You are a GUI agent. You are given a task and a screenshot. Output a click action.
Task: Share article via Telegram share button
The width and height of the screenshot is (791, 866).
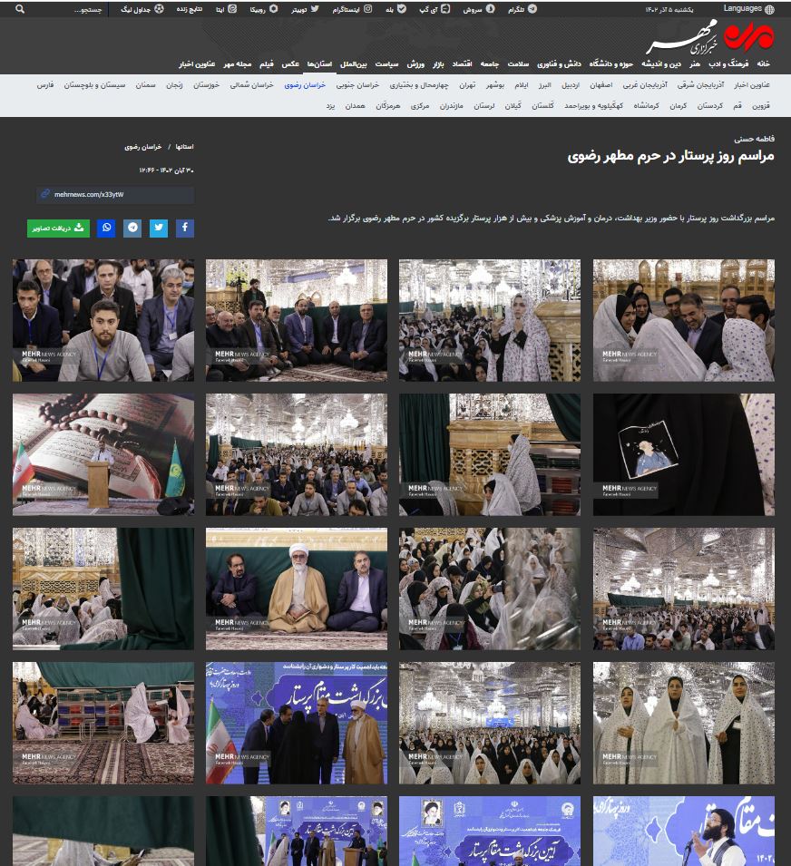pyautogui.click(x=132, y=228)
